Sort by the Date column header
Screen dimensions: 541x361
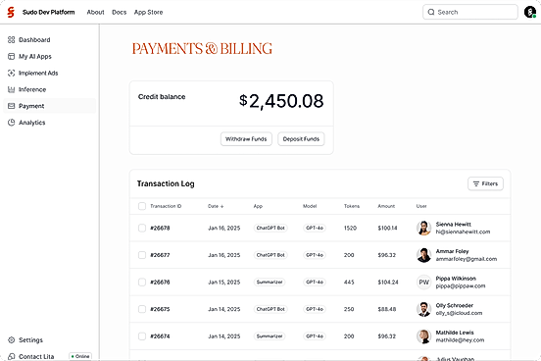[216, 206]
